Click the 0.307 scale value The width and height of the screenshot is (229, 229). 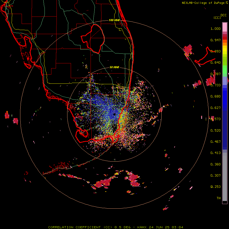point(216,176)
